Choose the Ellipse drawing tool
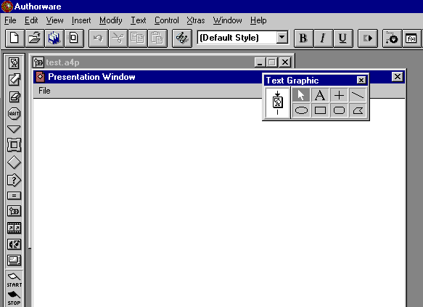Screen dimensions: 423x307 [x=301, y=110]
